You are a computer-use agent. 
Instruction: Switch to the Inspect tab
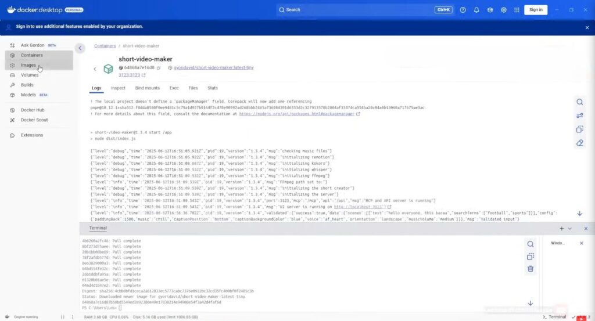[x=118, y=88]
